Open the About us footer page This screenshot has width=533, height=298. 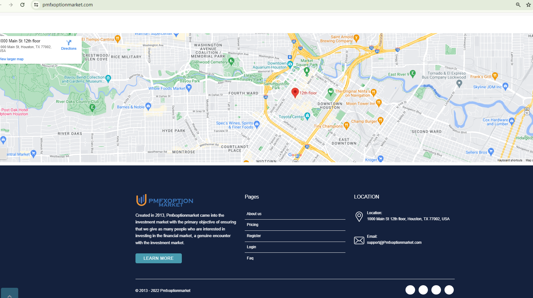(x=254, y=214)
